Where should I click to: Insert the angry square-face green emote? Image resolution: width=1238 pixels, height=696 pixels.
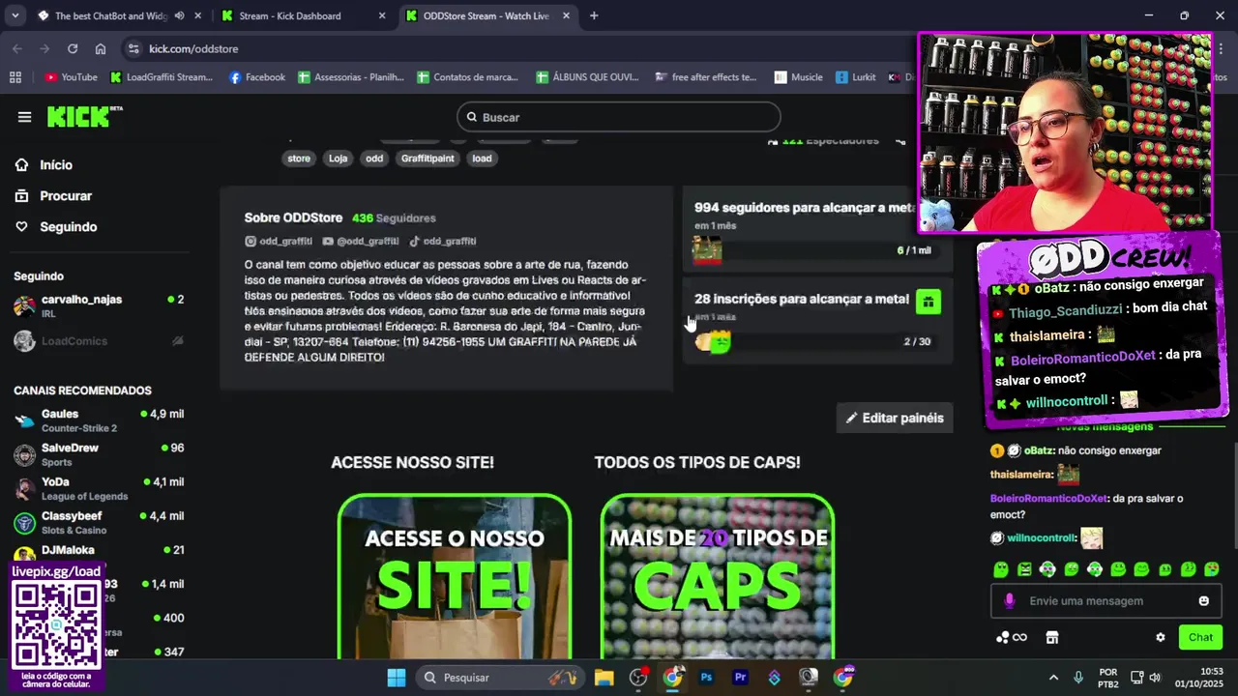click(x=1024, y=569)
